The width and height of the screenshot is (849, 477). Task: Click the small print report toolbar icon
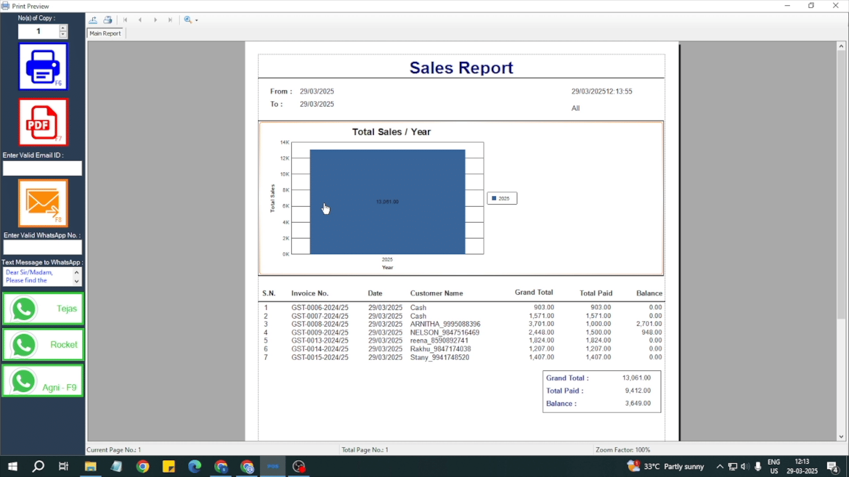tap(107, 20)
